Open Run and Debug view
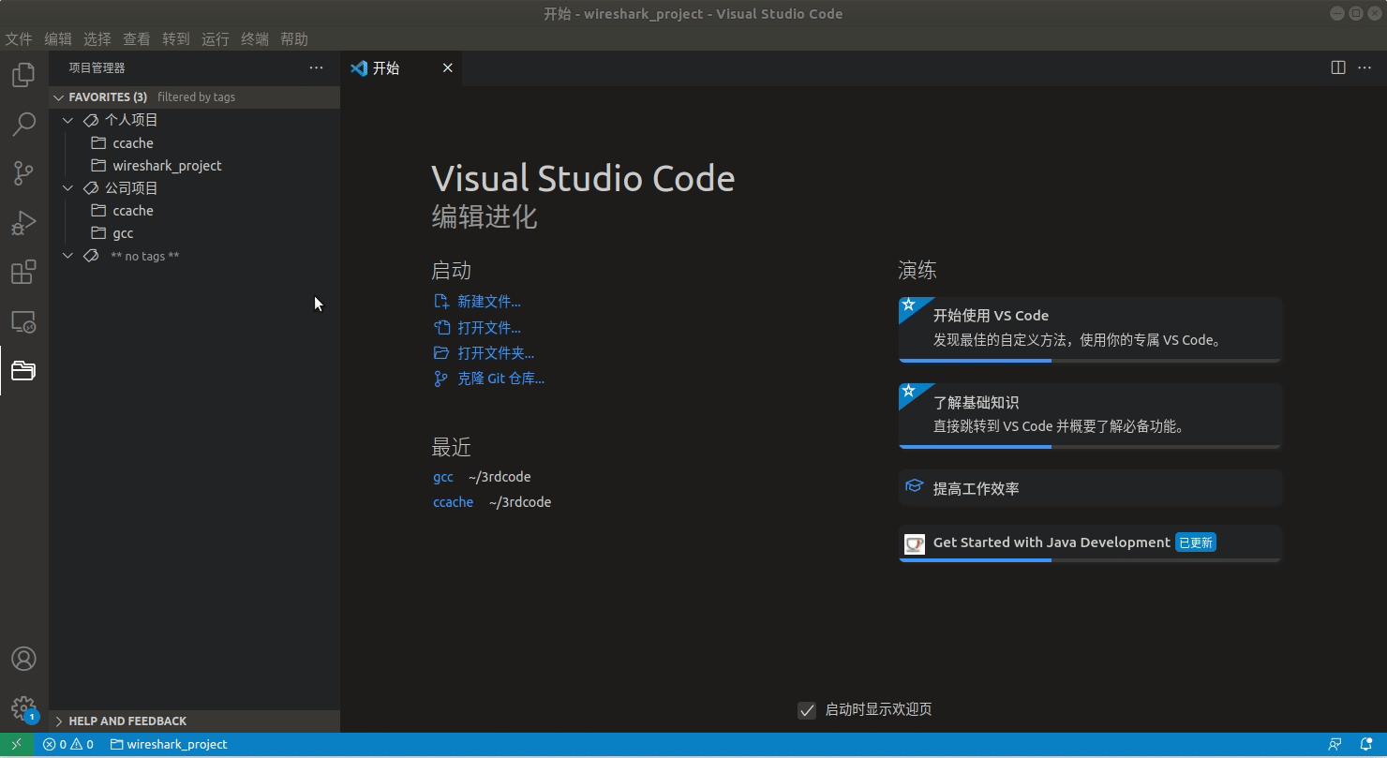Image resolution: width=1387 pixels, height=758 pixels. [23, 223]
